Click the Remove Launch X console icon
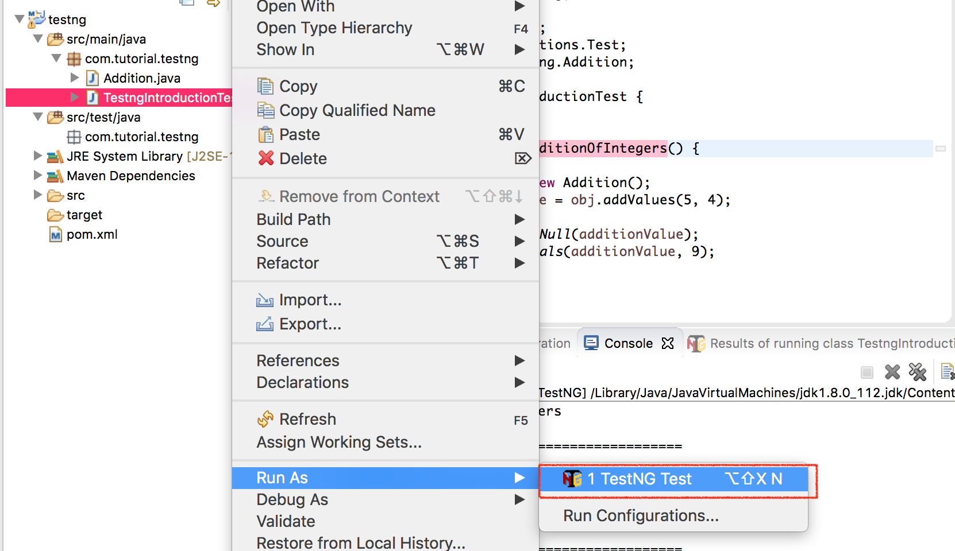Image resolution: width=955 pixels, height=551 pixels. pos(892,372)
